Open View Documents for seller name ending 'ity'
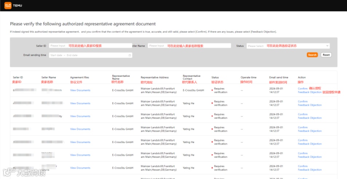 tap(80, 116)
